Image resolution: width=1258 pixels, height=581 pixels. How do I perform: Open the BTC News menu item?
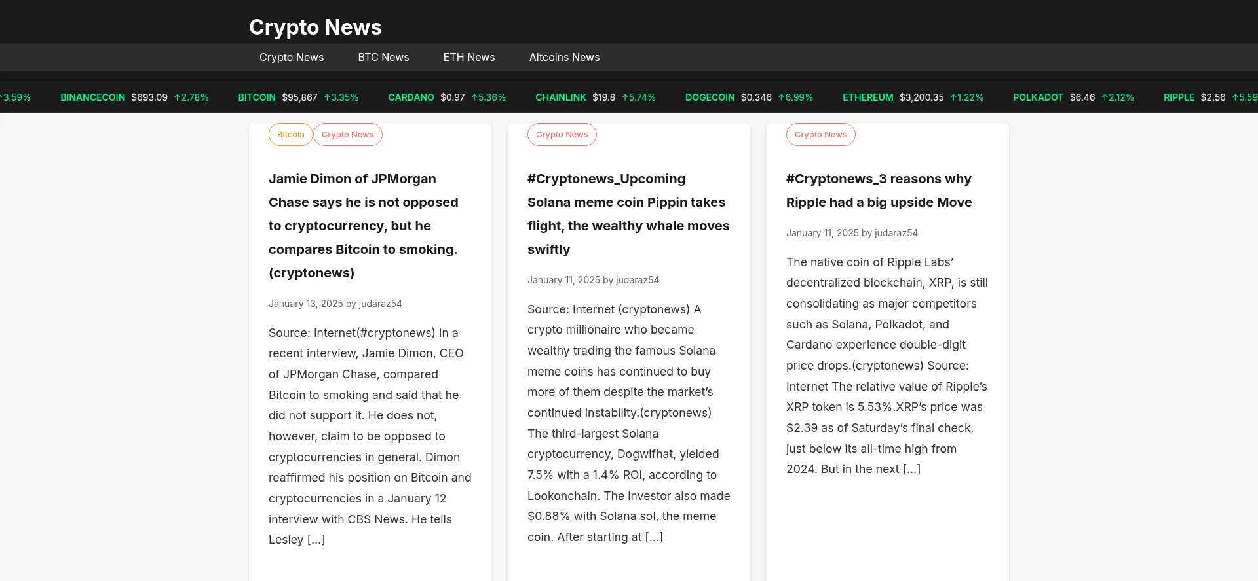click(383, 57)
